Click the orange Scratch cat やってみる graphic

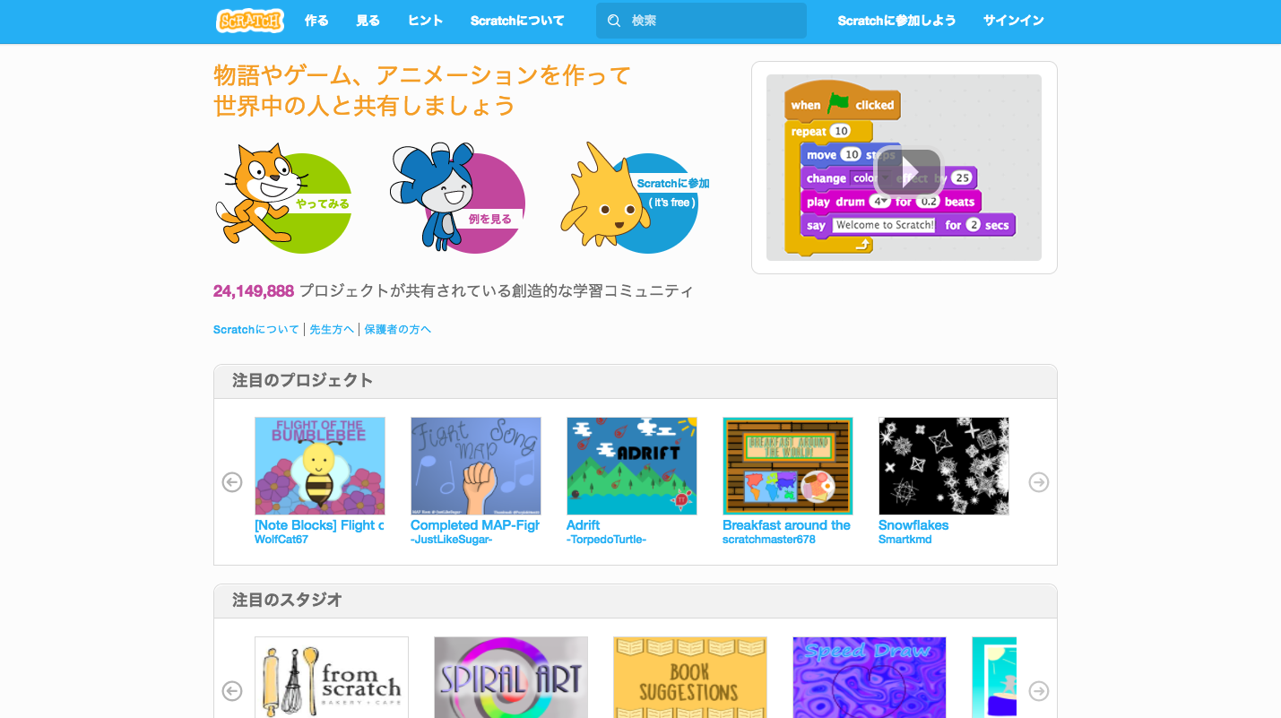[283, 197]
